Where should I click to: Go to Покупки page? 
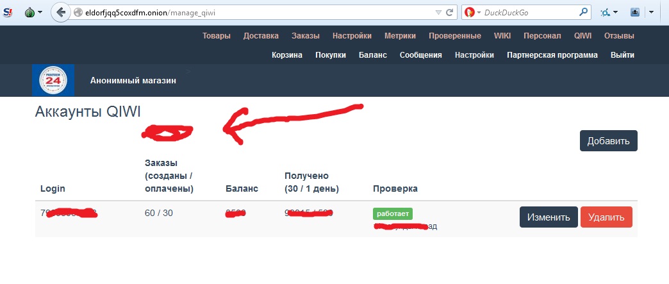pos(331,55)
